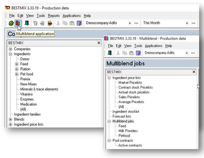This screenshot has height=158, width=204.
Task: Select New Mixes tree item
Action: point(28,84)
